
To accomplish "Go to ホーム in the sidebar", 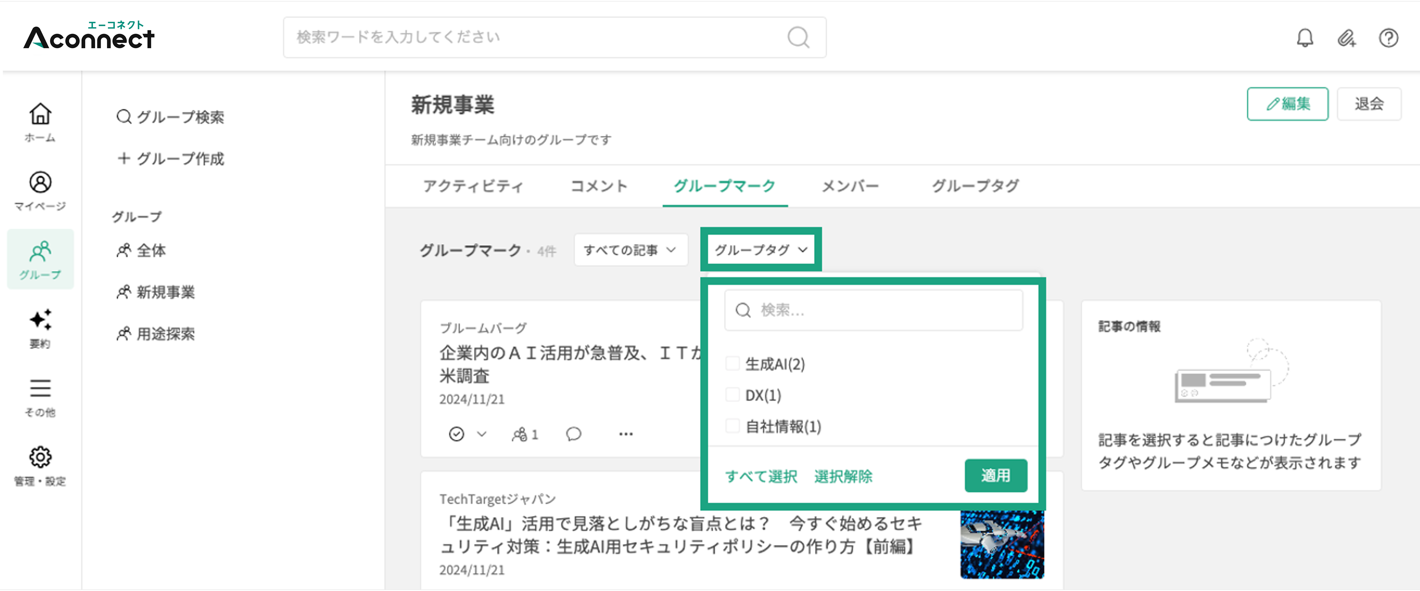I will [40, 122].
